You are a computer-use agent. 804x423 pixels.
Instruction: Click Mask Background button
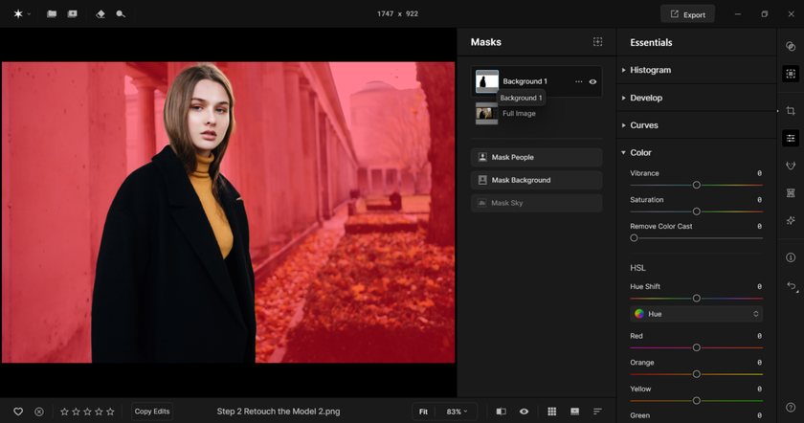tap(536, 180)
